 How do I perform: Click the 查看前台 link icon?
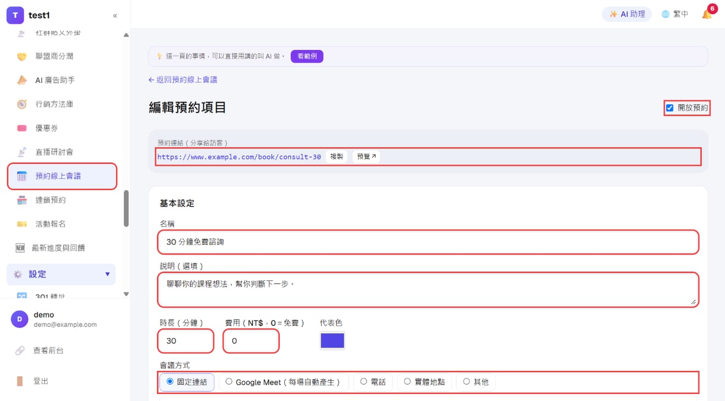[x=20, y=351]
